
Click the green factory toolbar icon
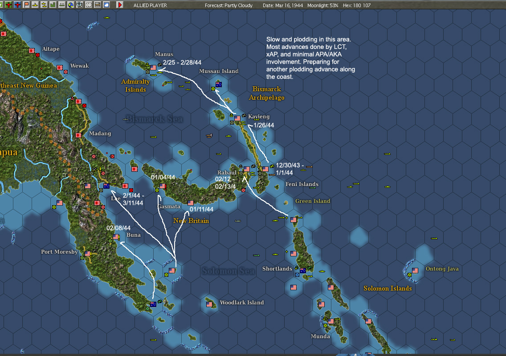[x=53, y=5]
